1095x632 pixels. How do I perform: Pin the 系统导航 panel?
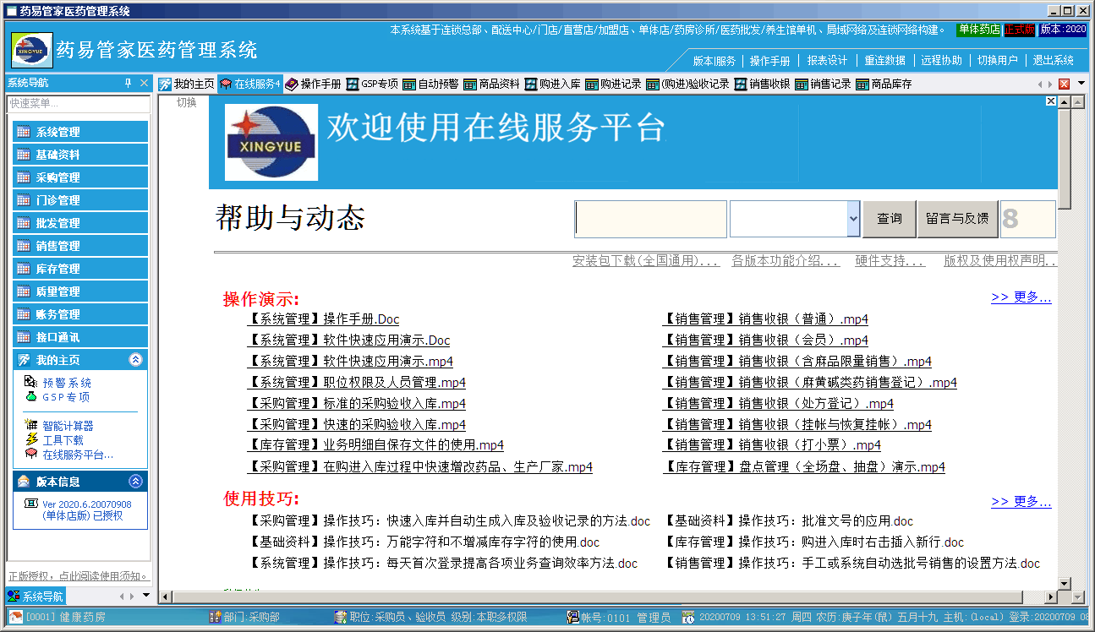pyautogui.click(x=129, y=83)
